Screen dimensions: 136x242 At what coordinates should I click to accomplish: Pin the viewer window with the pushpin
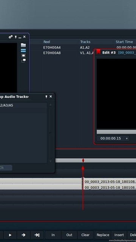click(x=15, y=37)
